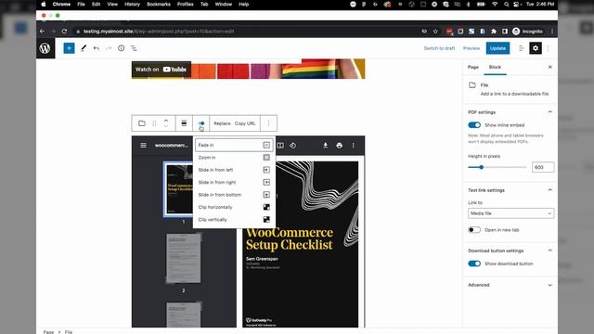Viewport: 594px width, 334px height.
Task: Choose Slide in from left option
Action: click(x=234, y=170)
